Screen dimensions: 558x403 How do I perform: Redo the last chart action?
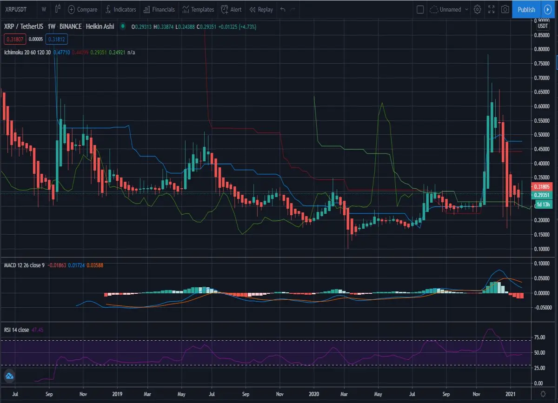click(x=293, y=9)
